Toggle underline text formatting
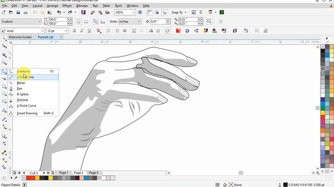Image resolution: width=334 pixels, height=187 pixels. pos(89,31)
